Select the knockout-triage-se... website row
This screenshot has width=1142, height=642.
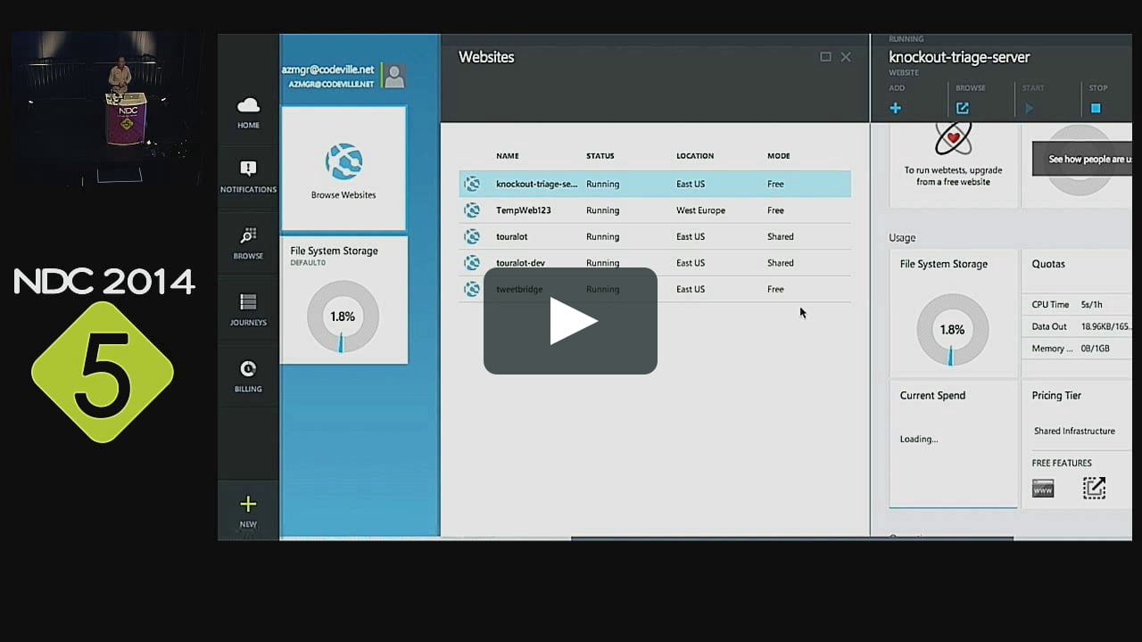655,184
